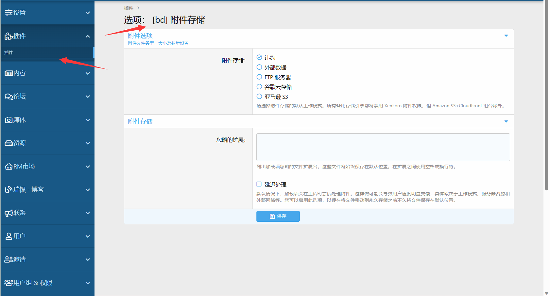
Task: Click the chat bubbles icon beside 论坛
Action: (9, 96)
